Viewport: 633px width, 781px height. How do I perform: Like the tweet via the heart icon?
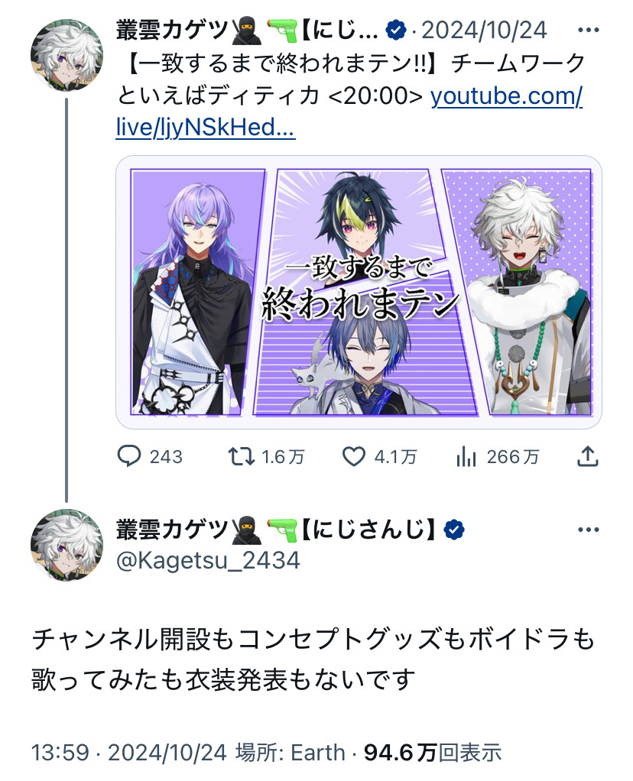tap(353, 456)
